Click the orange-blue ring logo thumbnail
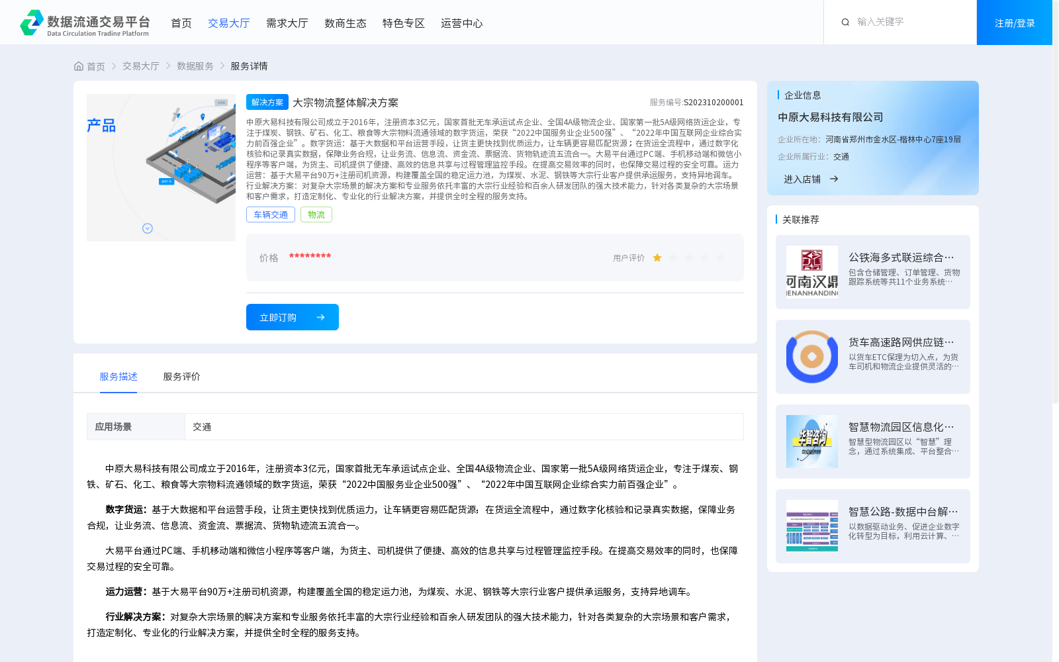This screenshot has width=1059, height=662. (812, 357)
